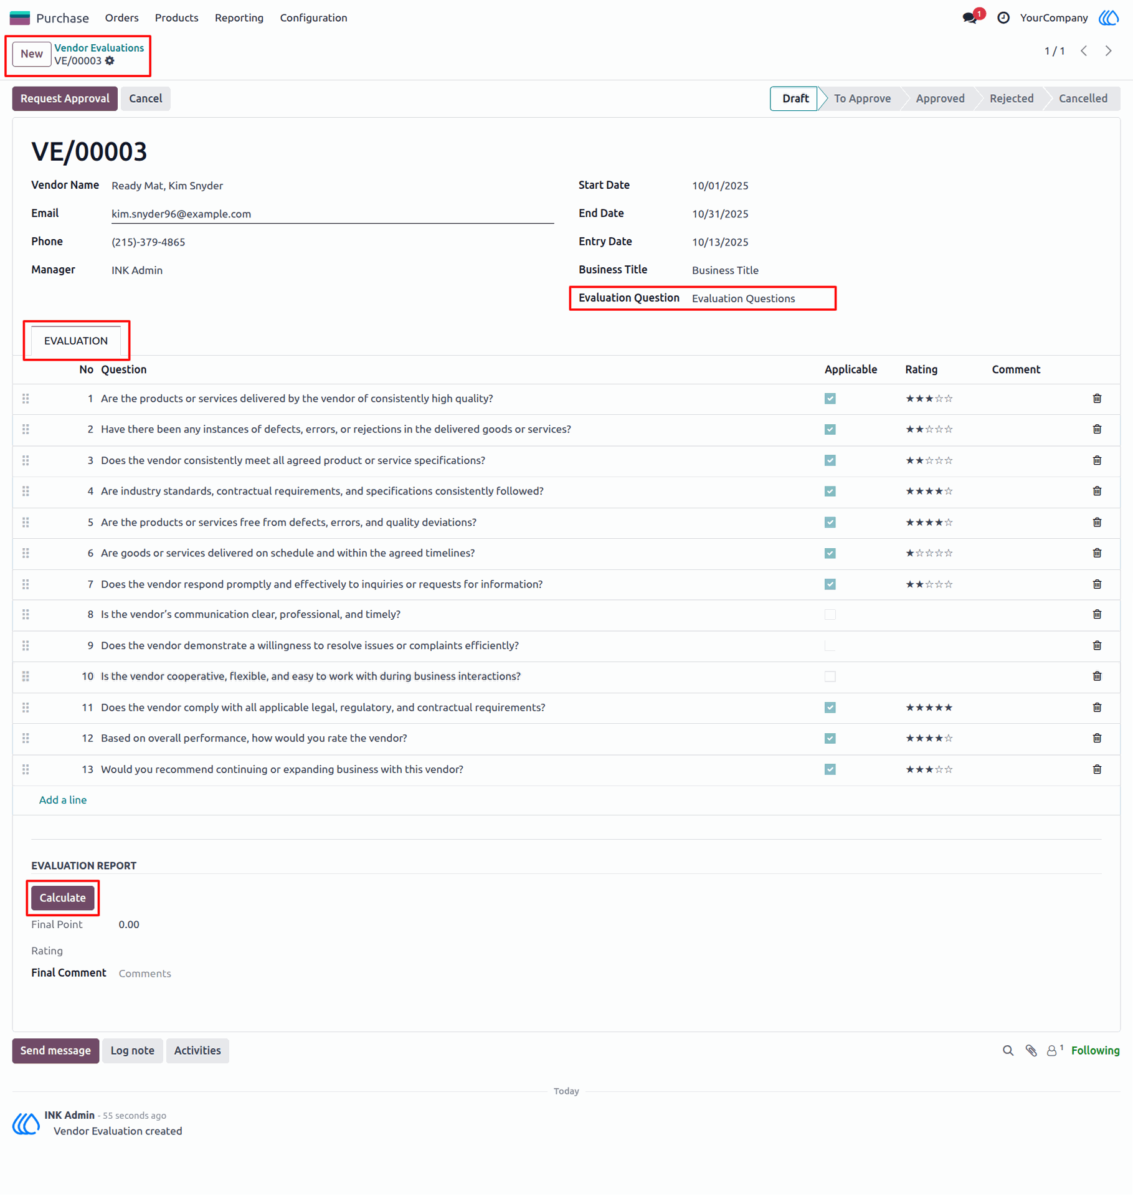Viewport: 1133px width, 1196px height.
Task: Uncheck Applicable for question 6
Action: pyautogui.click(x=830, y=553)
